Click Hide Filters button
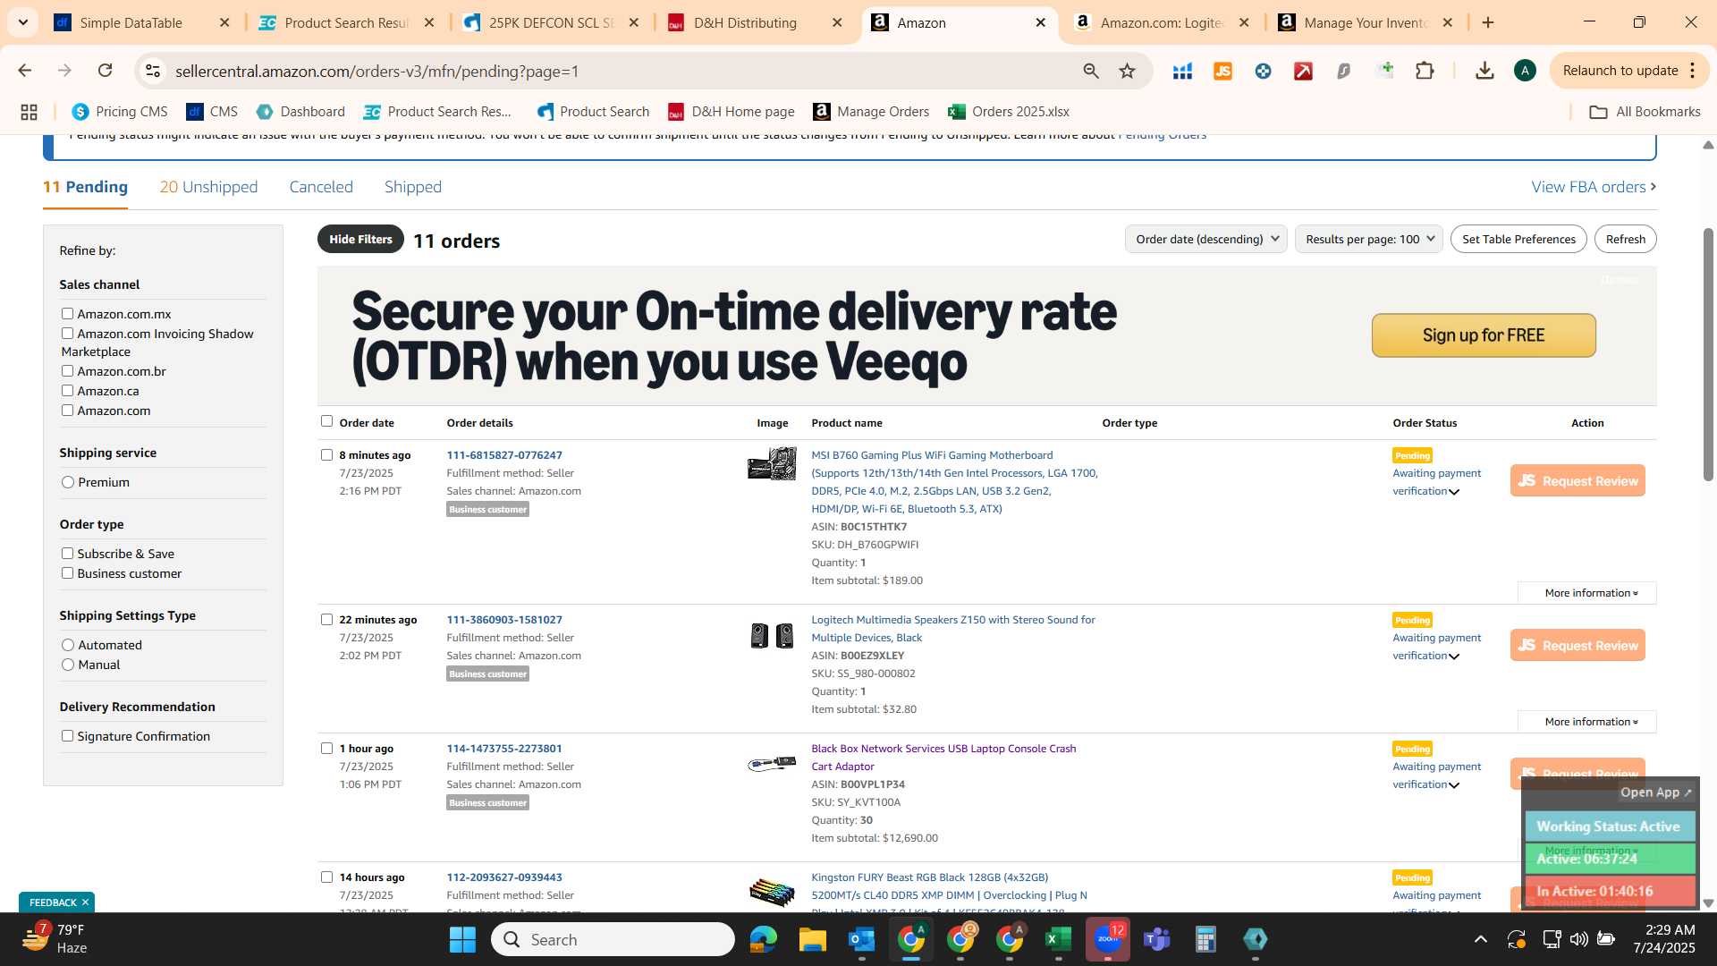Image resolution: width=1717 pixels, height=966 pixels. click(x=360, y=239)
